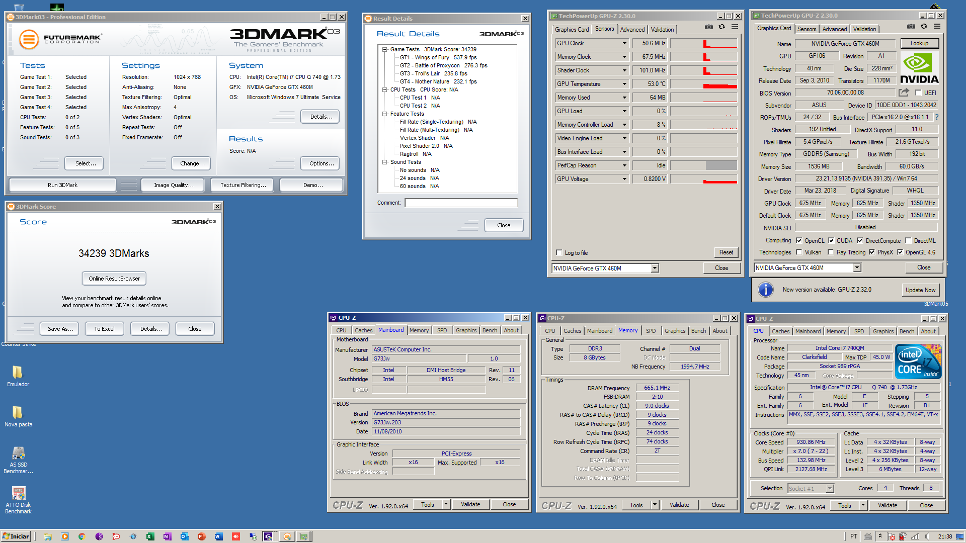Click the Iniciar start button
The height and width of the screenshot is (543, 966).
(16, 536)
